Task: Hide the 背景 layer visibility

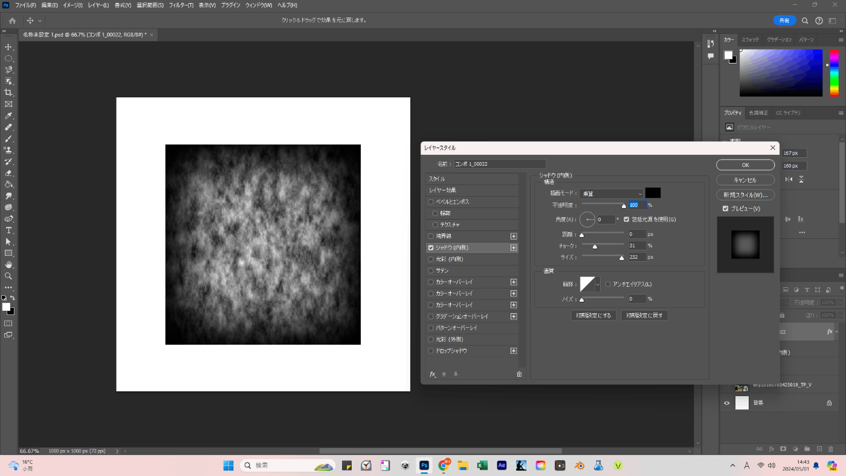Action: [727, 403]
